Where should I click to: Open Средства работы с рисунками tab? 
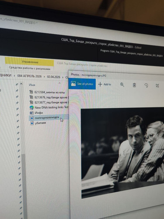(30, 68)
